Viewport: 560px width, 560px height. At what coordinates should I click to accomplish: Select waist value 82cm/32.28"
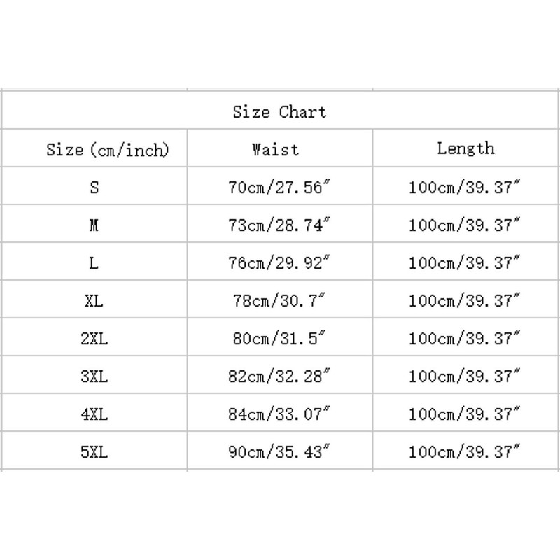point(280,375)
